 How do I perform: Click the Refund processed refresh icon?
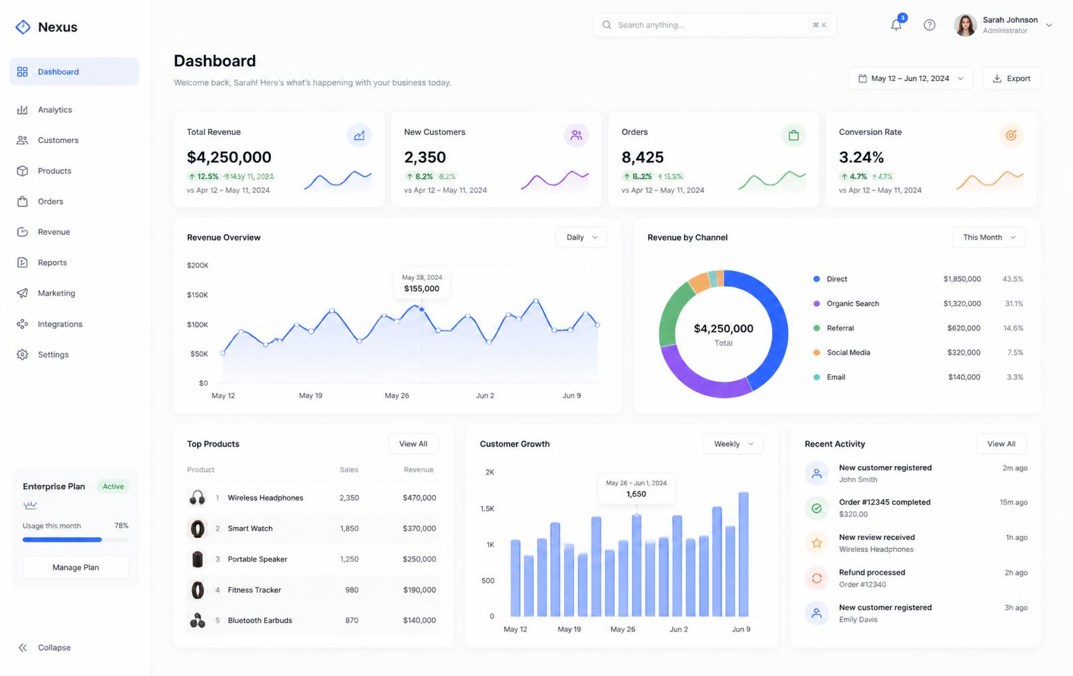(x=817, y=578)
